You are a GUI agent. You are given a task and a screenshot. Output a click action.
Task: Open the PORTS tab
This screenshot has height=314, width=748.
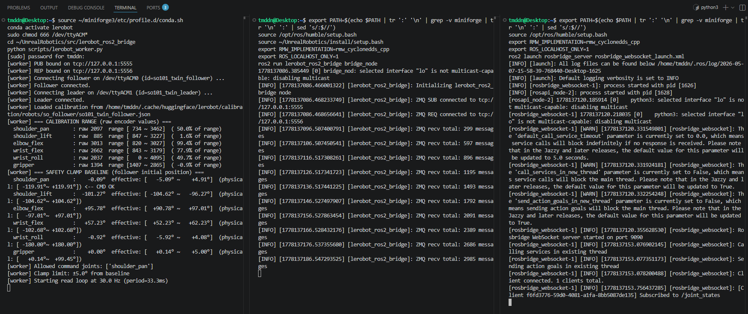(x=153, y=8)
